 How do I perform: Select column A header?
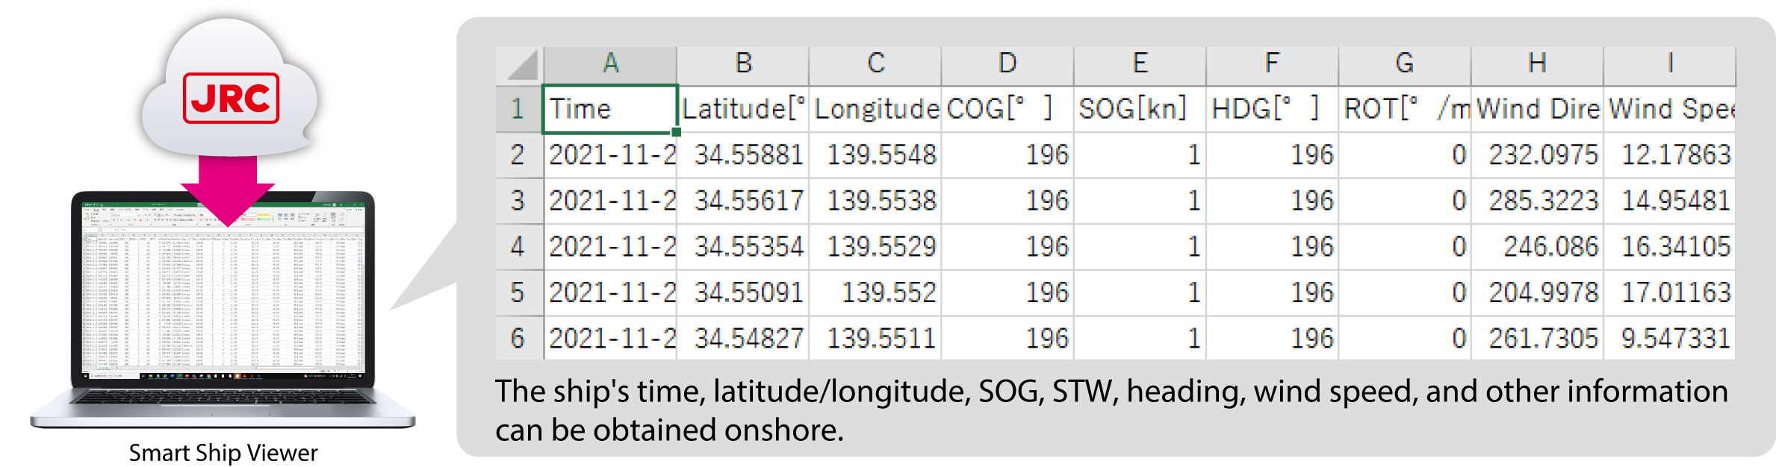point(610,64)
